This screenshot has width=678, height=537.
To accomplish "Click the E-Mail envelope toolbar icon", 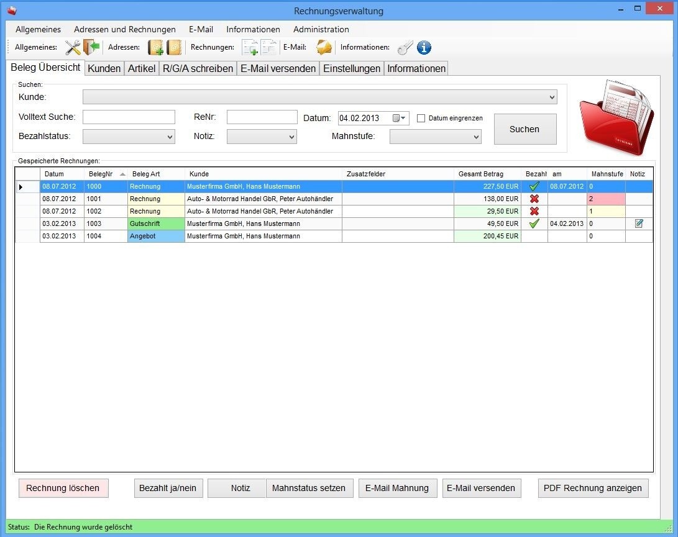I will [324, 48].
